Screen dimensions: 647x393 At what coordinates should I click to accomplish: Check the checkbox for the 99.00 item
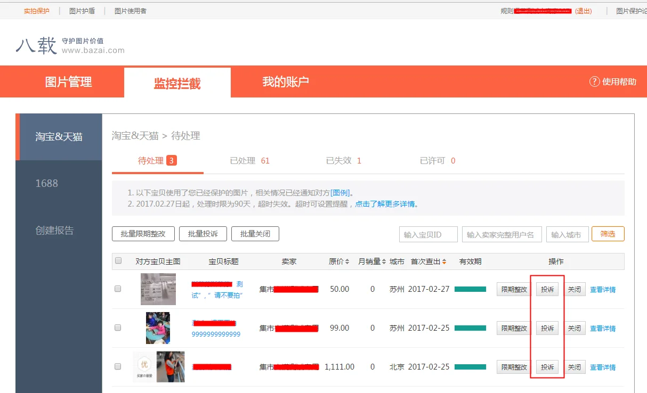click(x=118, y=328)
